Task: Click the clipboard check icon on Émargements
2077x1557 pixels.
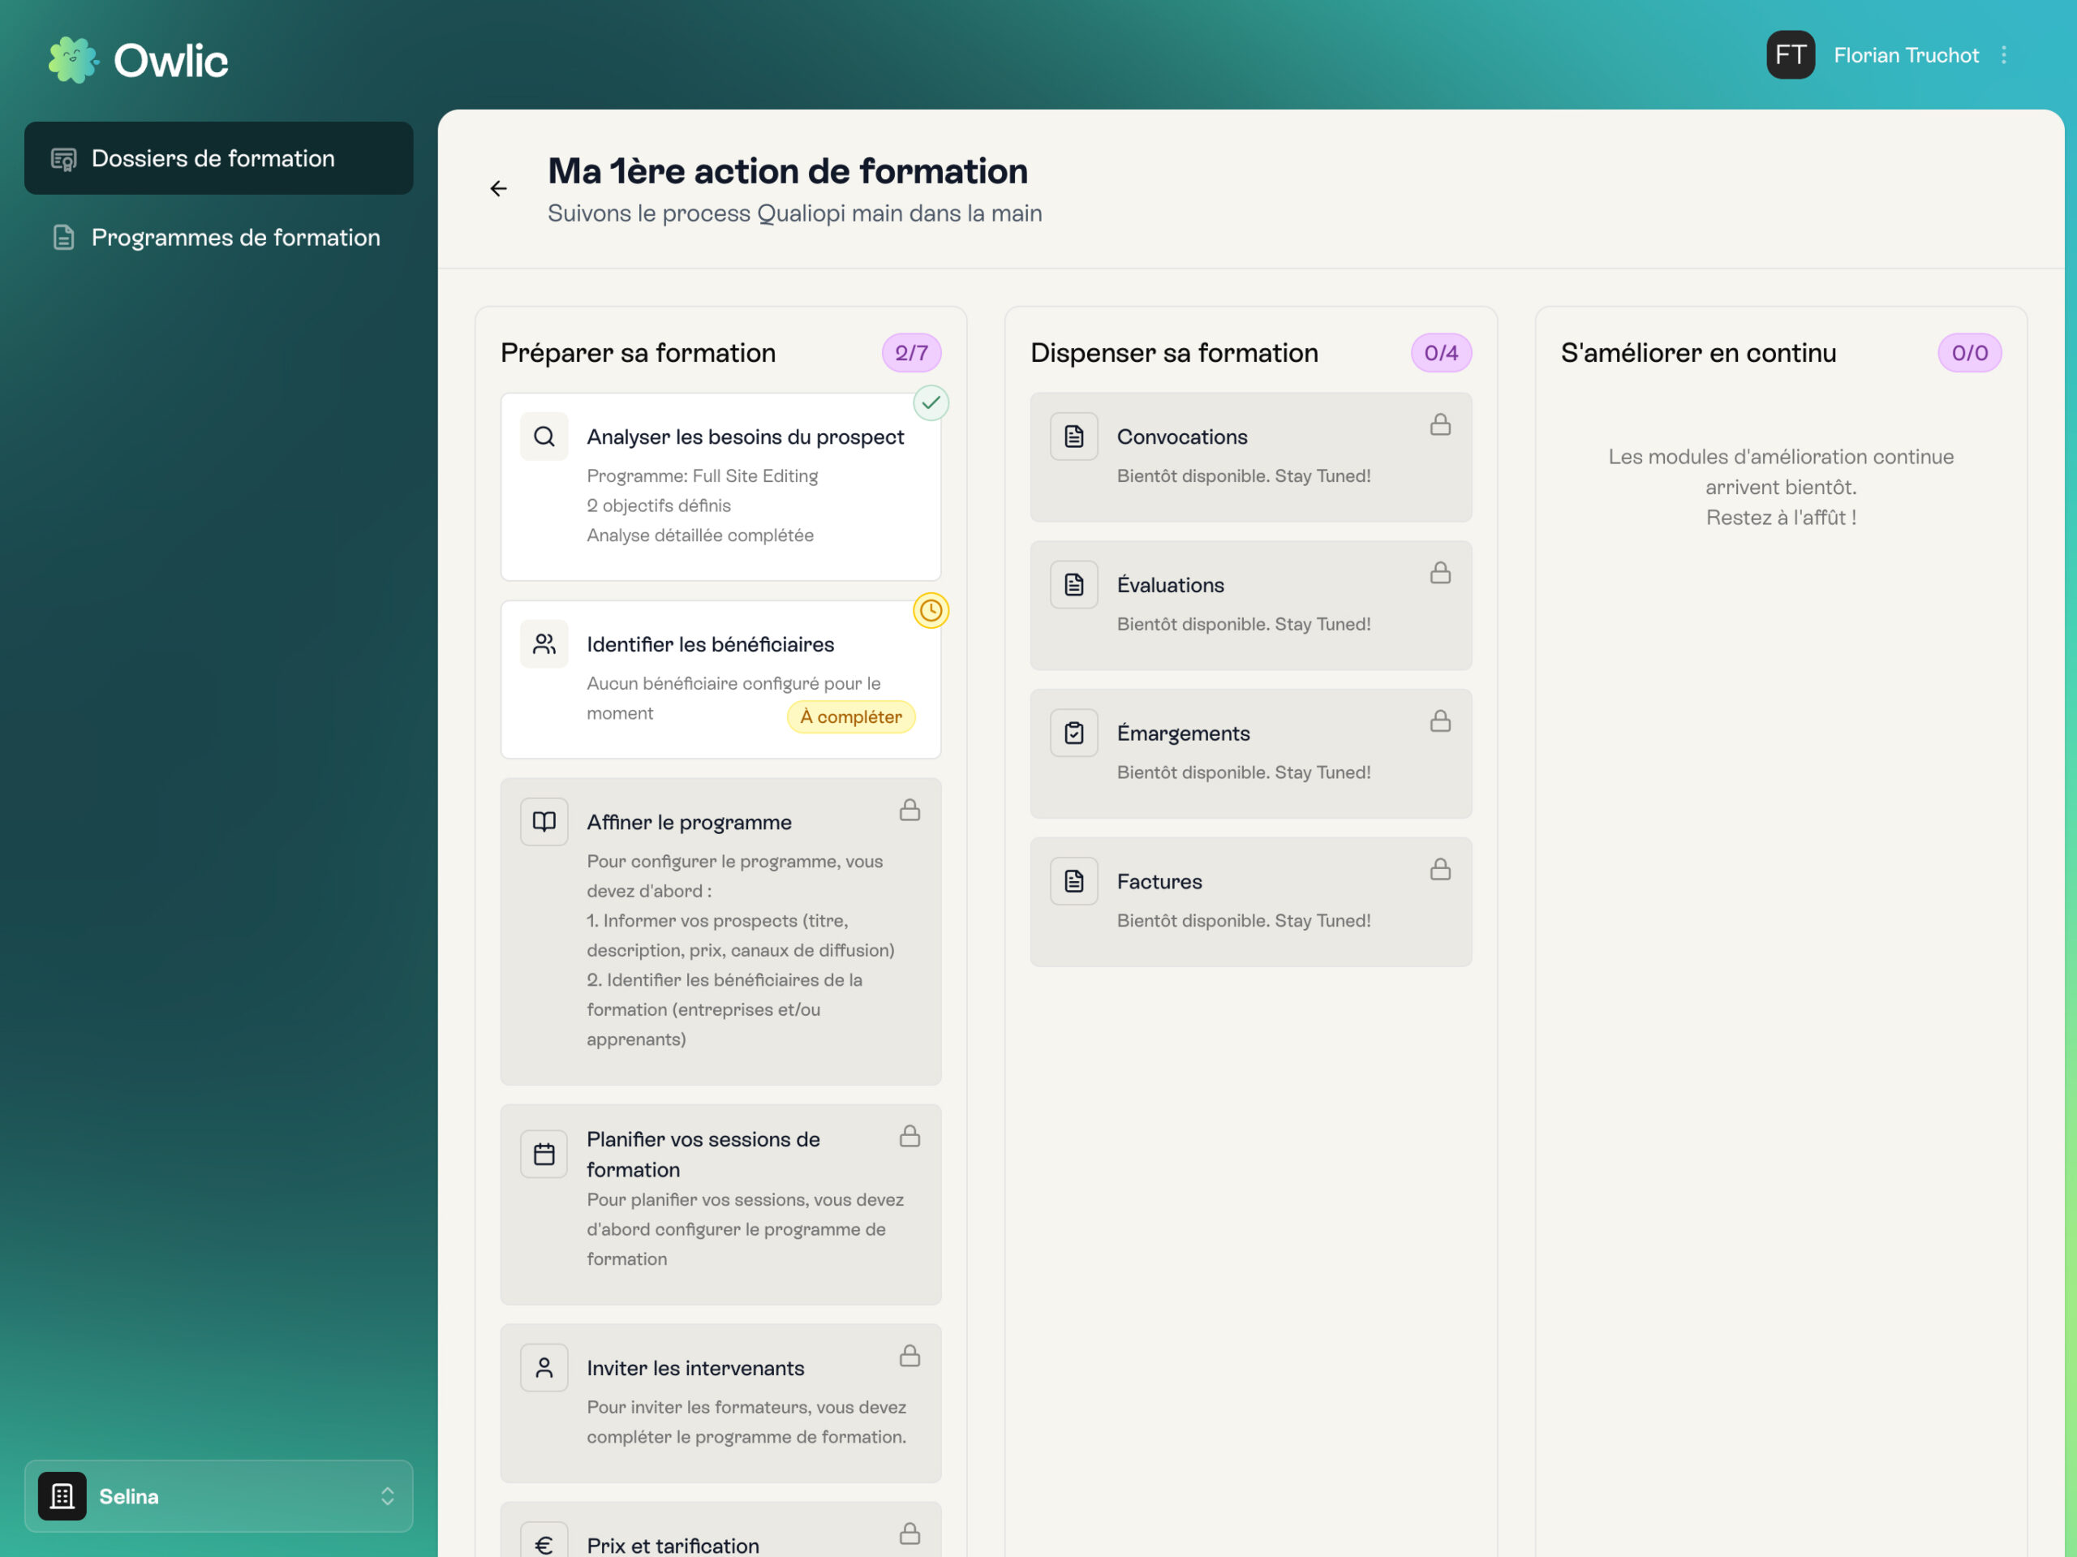Action: tap(1074, 733)
